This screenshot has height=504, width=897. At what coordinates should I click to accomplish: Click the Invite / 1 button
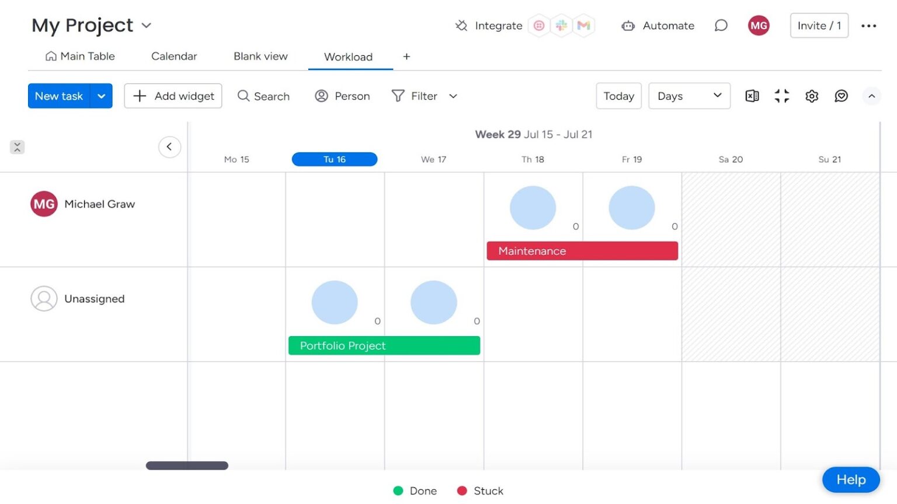pos(819,25)
